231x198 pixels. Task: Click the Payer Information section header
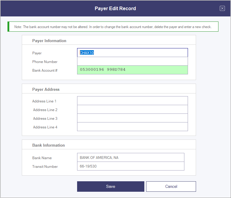(x=49, y=41)
